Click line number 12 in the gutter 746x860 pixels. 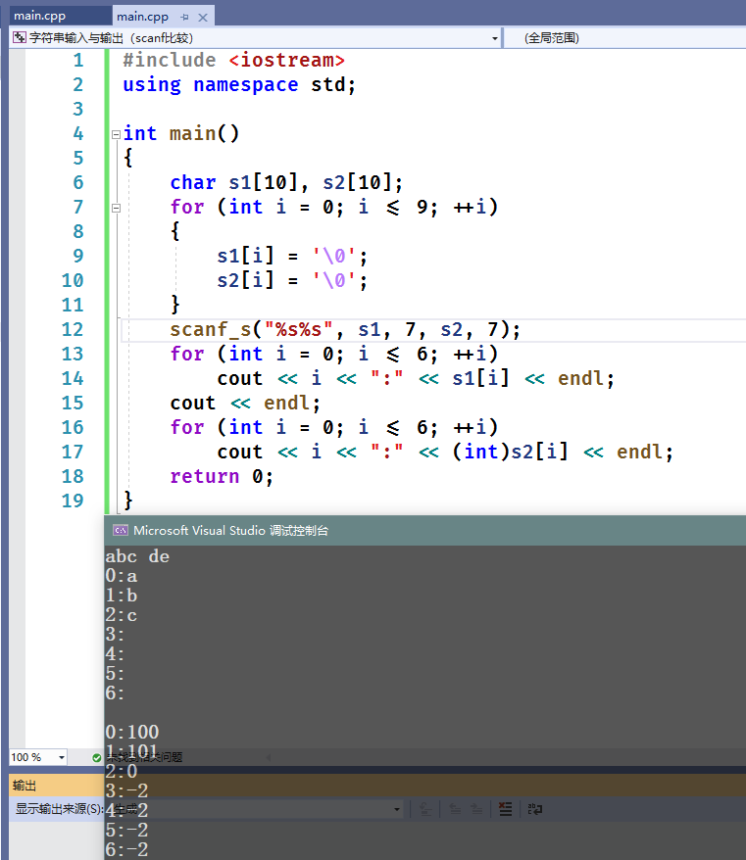click(73, 330)
